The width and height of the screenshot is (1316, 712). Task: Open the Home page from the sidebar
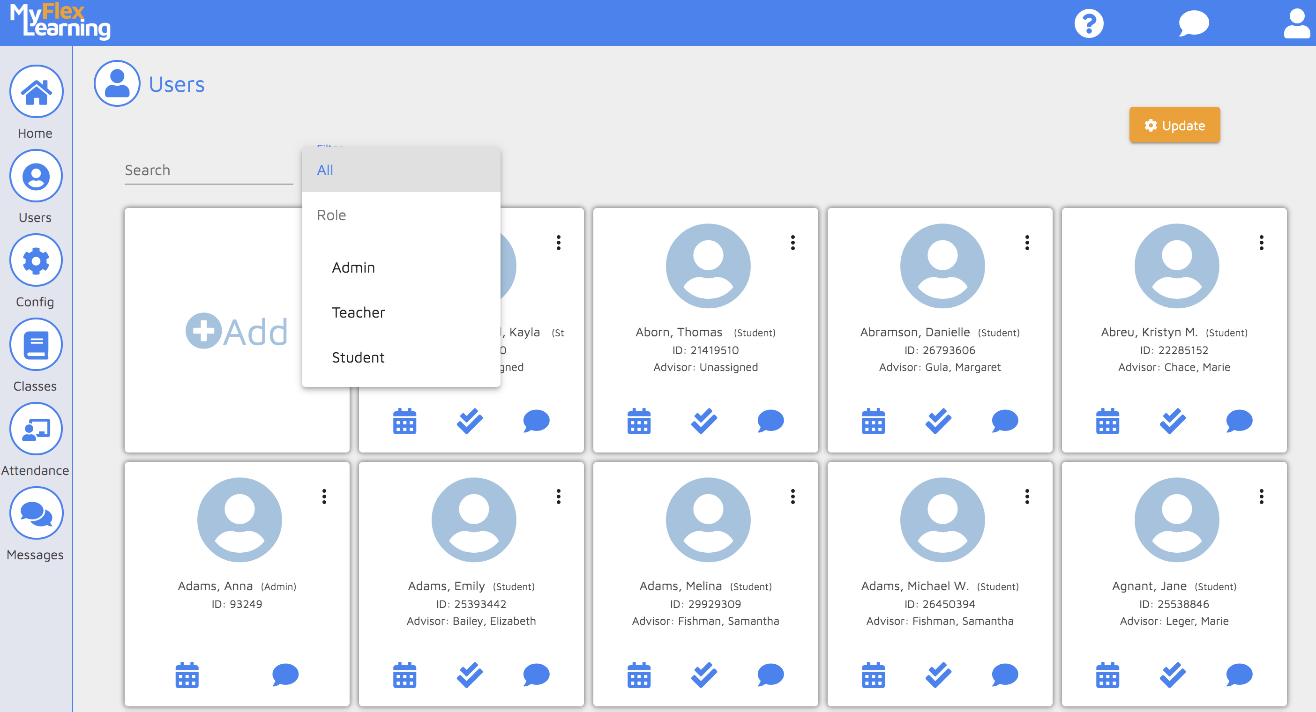pos(35,92)
